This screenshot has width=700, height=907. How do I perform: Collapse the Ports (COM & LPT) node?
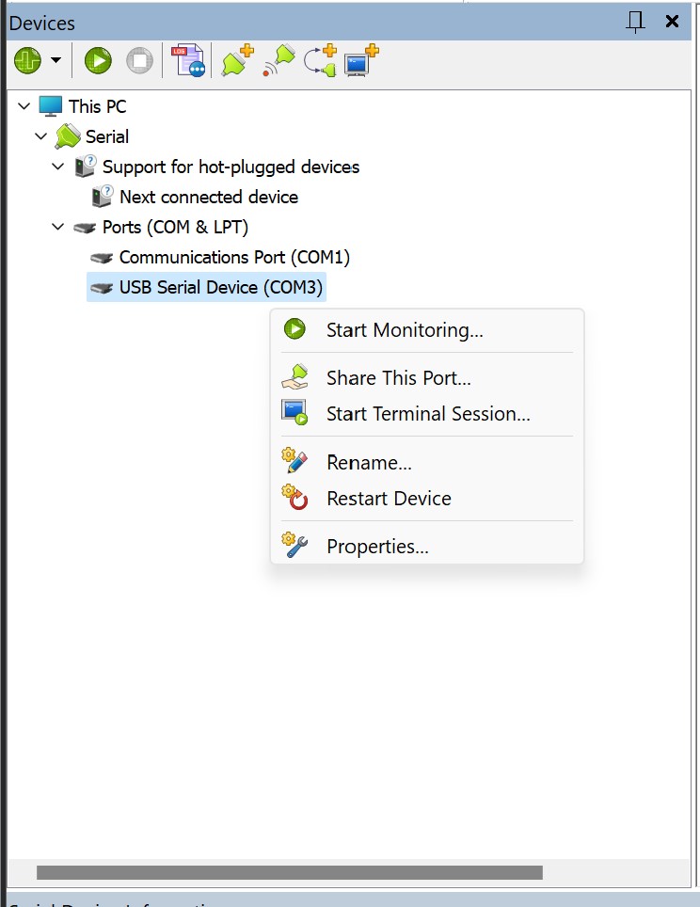tap(58, 227)
